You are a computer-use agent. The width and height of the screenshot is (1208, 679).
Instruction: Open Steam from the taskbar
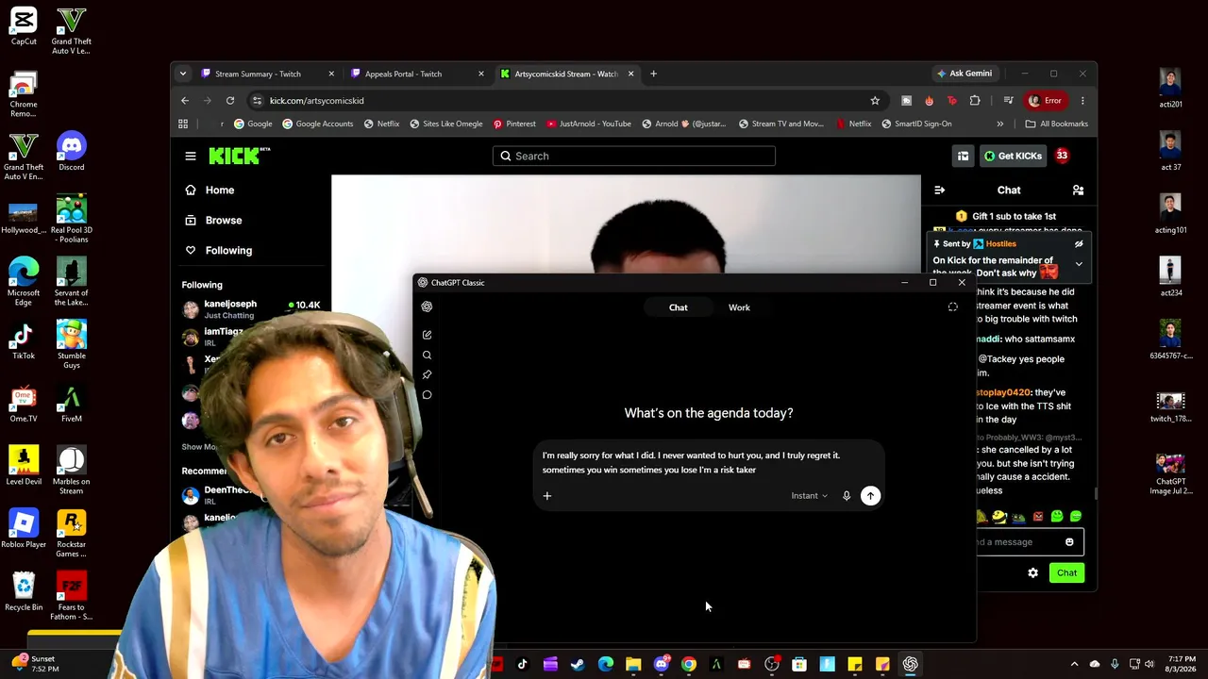[578, 665]
